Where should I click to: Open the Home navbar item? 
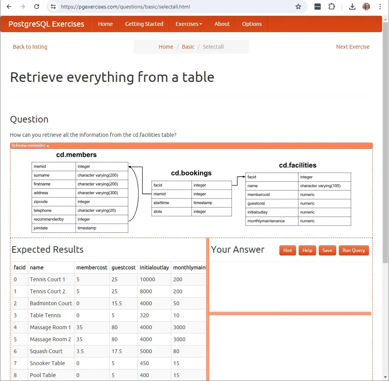tap(105, 24)
